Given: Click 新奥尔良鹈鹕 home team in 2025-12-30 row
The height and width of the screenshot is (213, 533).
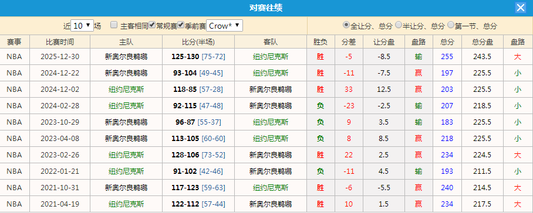Looking at the screenshot, I should tap(126, 57).
